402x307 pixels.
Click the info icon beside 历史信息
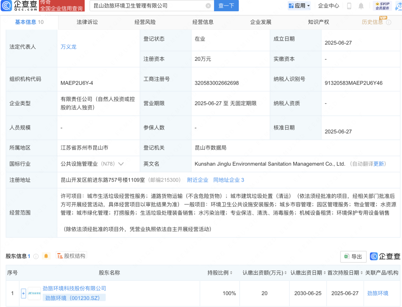pos(389,22)
